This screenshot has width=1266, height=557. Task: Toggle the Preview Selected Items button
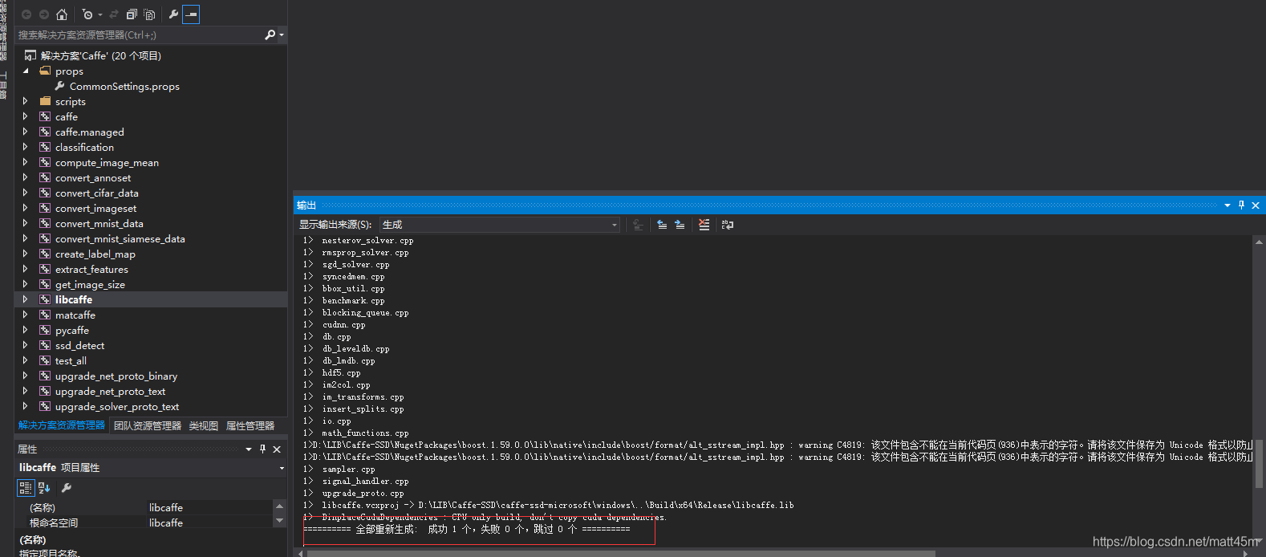click(191, 14)
